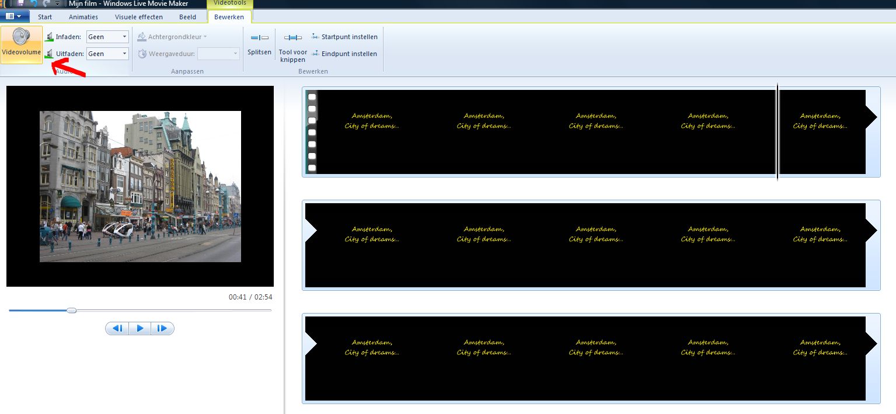Switch to the Animaties tab
The width and height of the screenshot is (896, 414).
83,17
